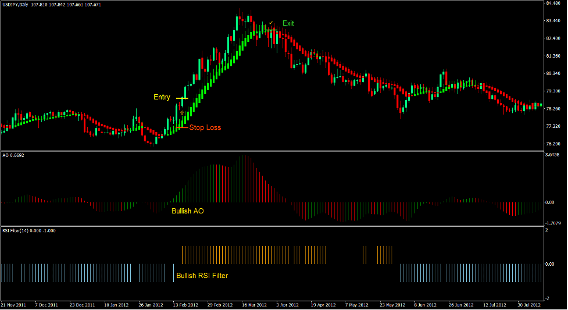568x310 pixels.
Task: Click the 30 Jul 2012 date label
Action: 528,305
